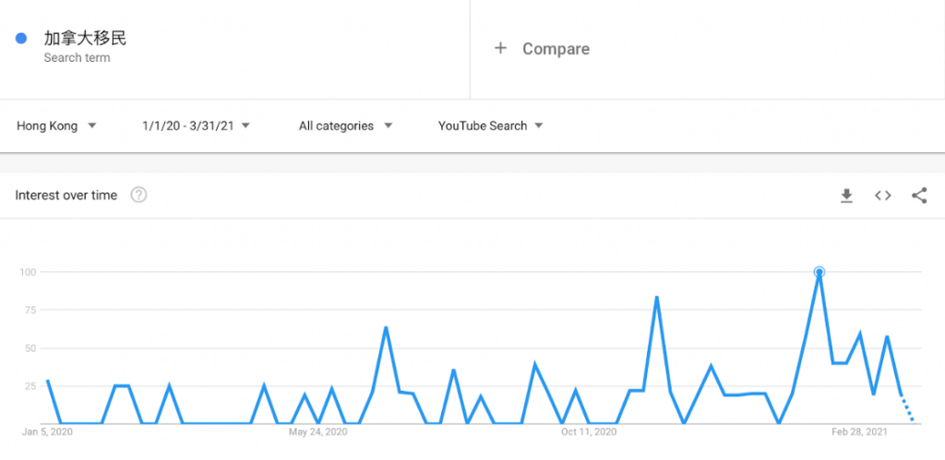Image resolution: width=945 pixels, height=460 pixels.
Task: Open the Interest over time help icon
Action: point(139,195)
